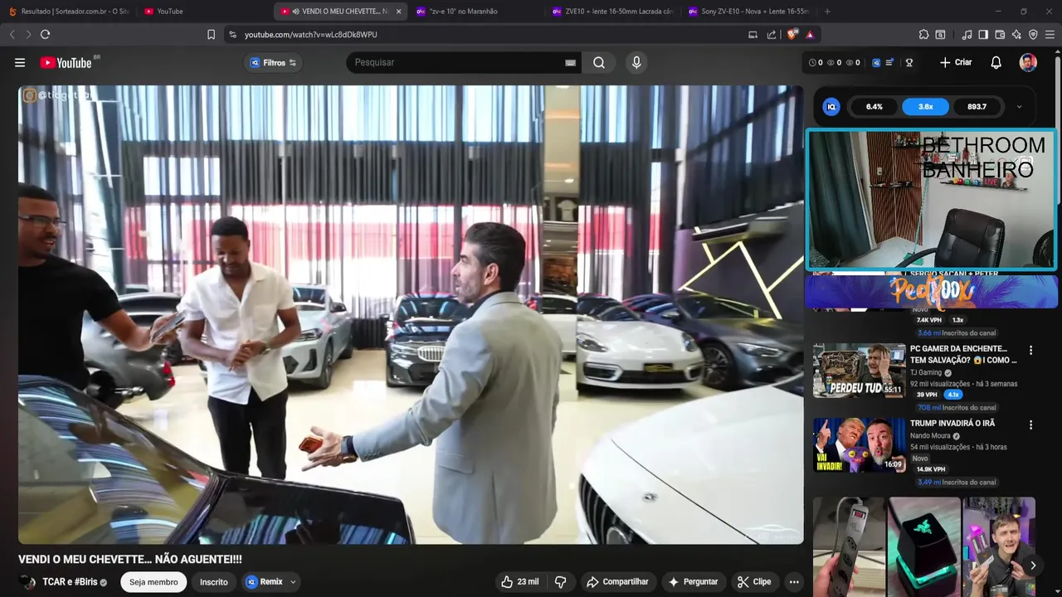1062x597 pixels.
Task: Open site settings icon in address bar
Action: pos(232,34)
